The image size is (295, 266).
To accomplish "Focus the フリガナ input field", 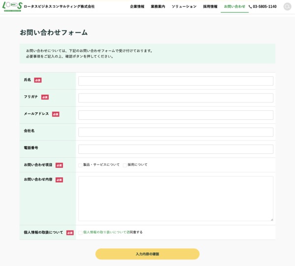I will coord(176,98).
